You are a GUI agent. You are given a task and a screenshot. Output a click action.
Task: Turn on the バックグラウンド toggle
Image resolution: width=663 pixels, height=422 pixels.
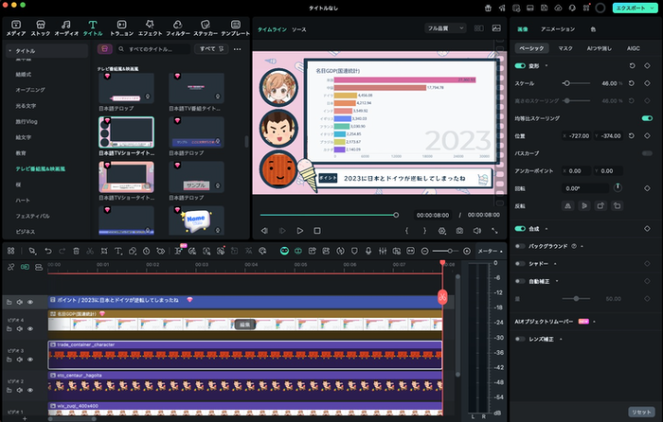[520, 246]
